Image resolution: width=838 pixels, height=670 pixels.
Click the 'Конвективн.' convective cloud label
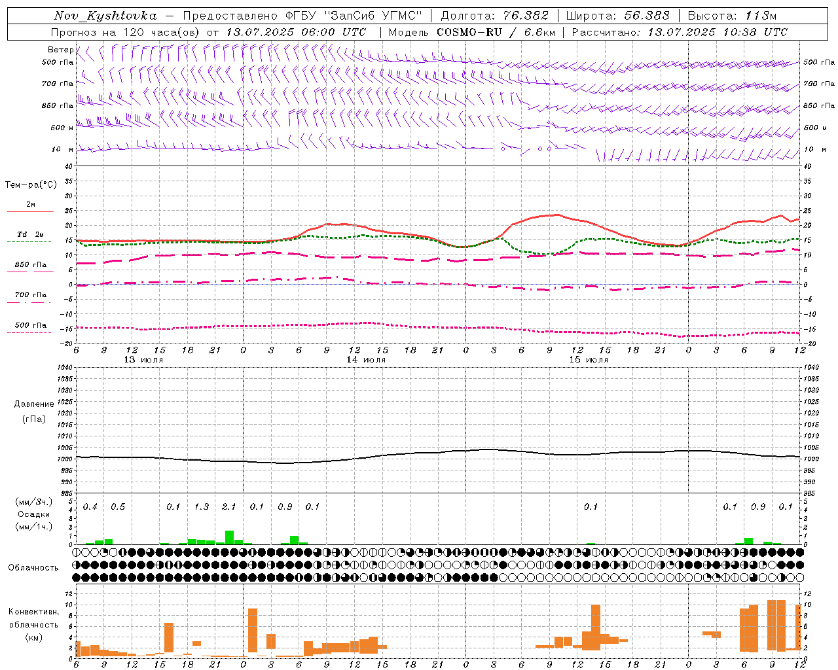pyautogui.click(x=33, y=612)
